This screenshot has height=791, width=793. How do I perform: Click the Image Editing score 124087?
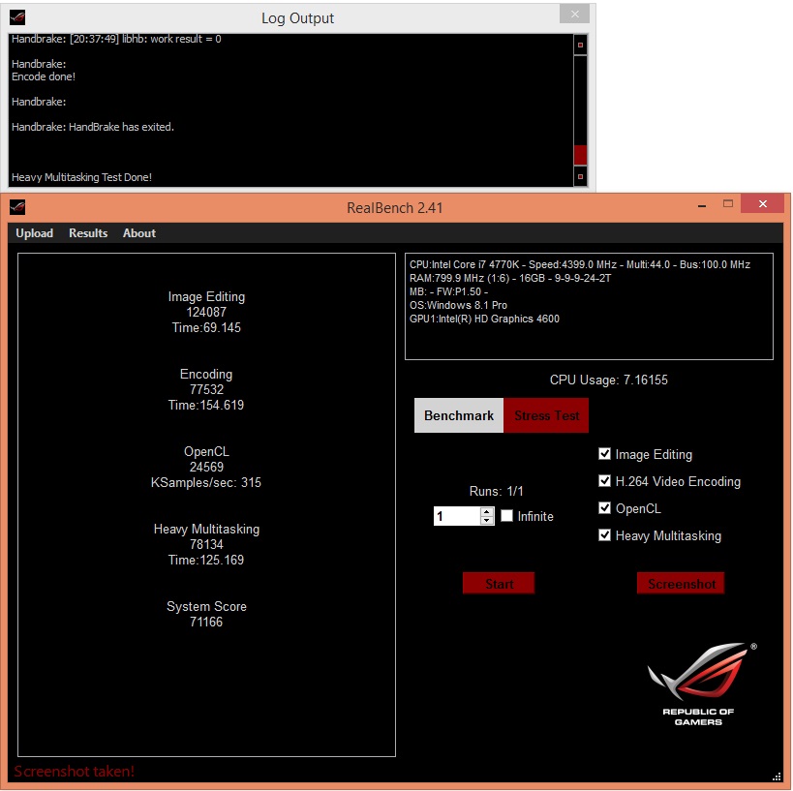tap(206, 312)
